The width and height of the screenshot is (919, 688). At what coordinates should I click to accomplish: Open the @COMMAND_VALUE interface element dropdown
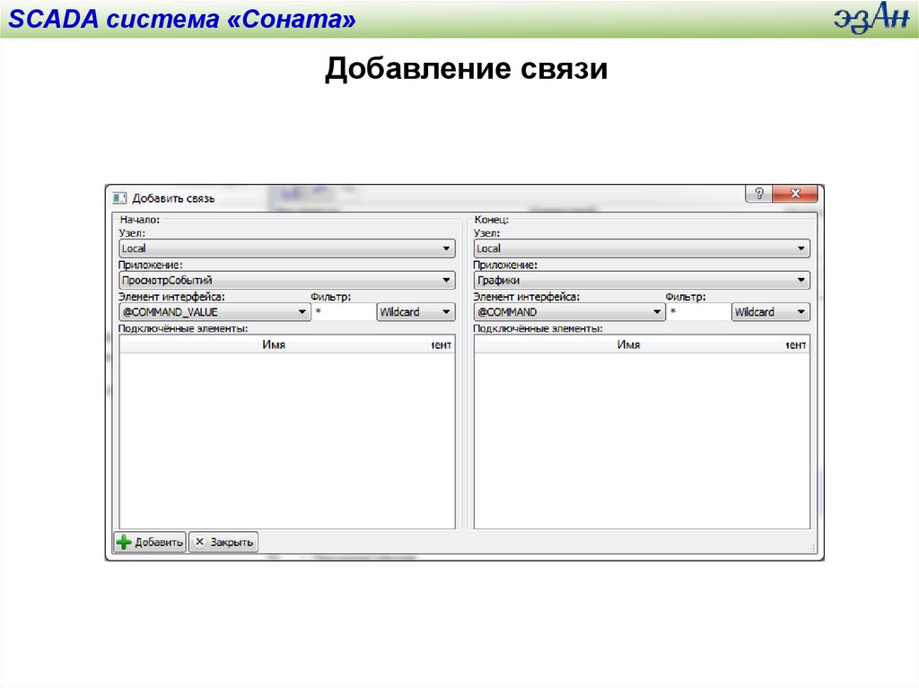click(x=214, y=312)
